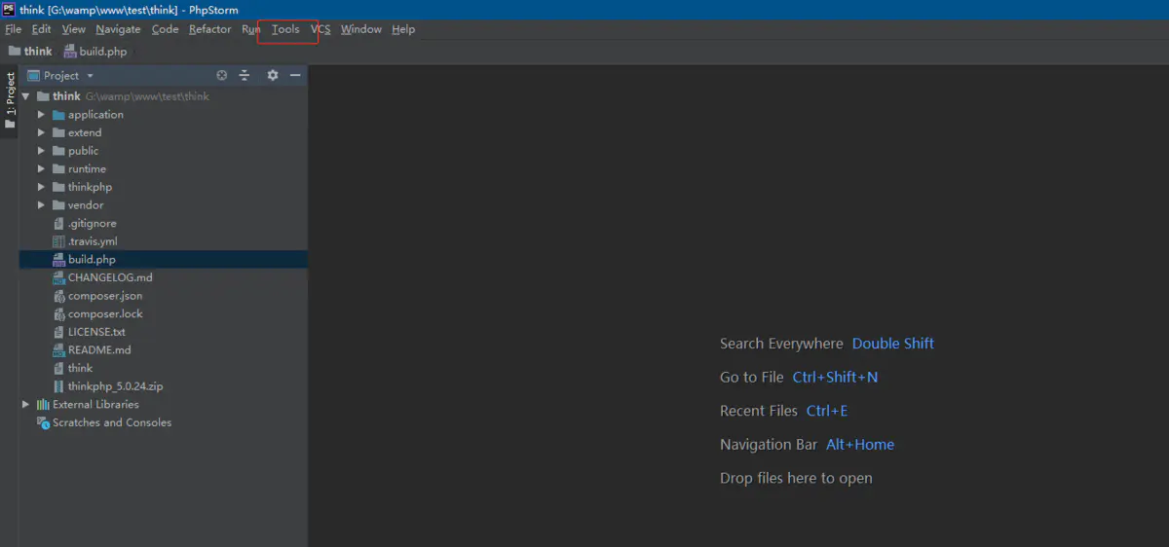Click the Double Shift shortcut text
Viewport: 1169px width, 547px height.
(893, 344)
